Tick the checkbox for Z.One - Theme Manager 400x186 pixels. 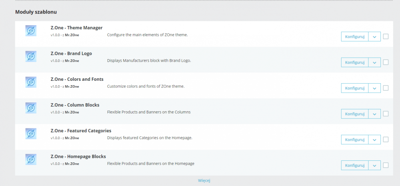386,36
